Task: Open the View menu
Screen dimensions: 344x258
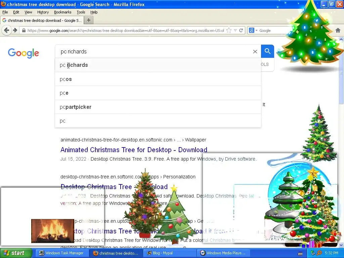Action: [x=28, y=12]
